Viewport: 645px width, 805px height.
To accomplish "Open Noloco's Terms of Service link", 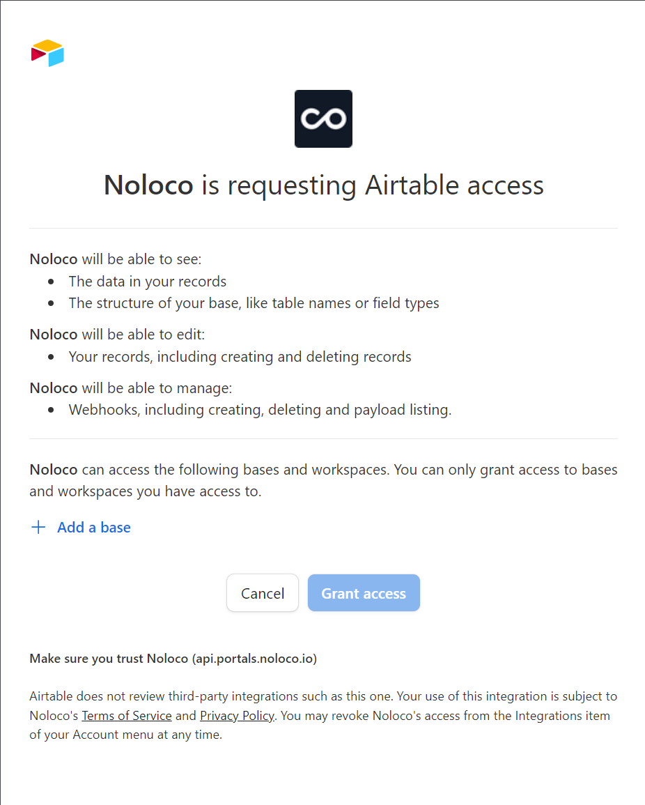I will [x=127, y=716].
